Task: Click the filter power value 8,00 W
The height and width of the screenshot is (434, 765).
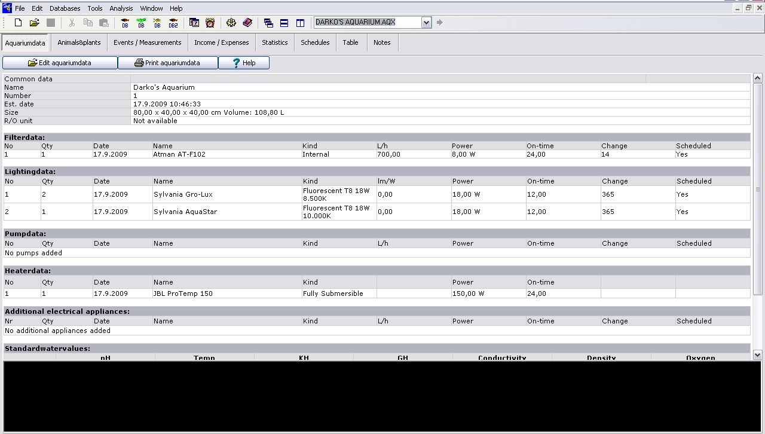Action: click(465, 154)
